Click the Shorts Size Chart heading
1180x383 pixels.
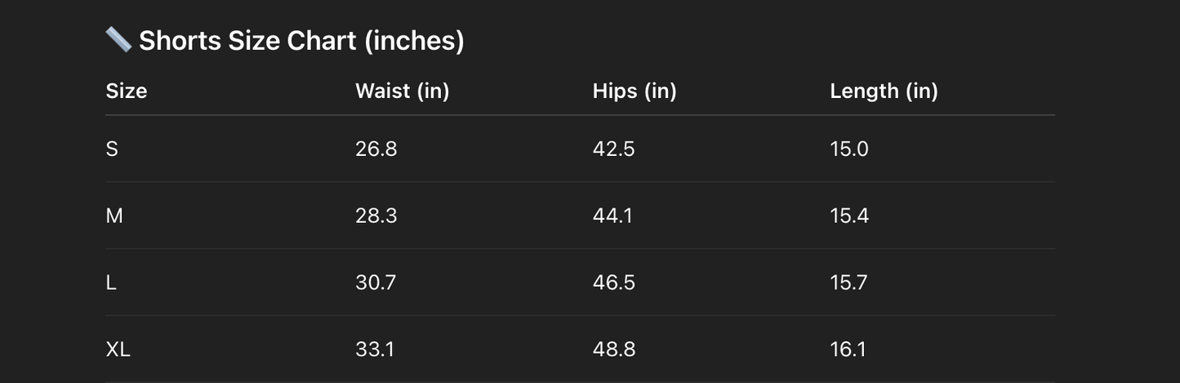[x=301, y=40]
